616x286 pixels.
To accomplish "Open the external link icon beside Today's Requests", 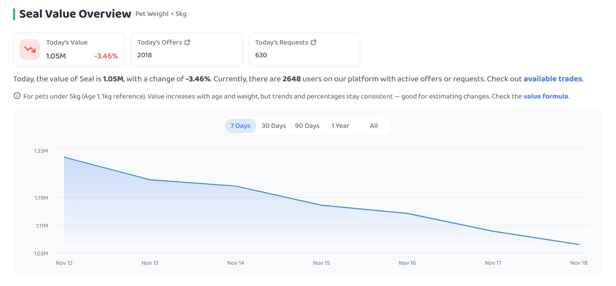I will coord(314,42).
